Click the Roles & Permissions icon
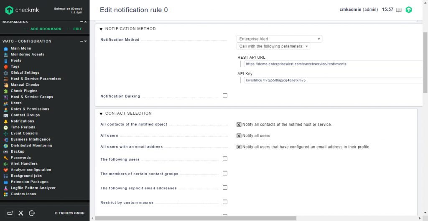 (6, 109)
